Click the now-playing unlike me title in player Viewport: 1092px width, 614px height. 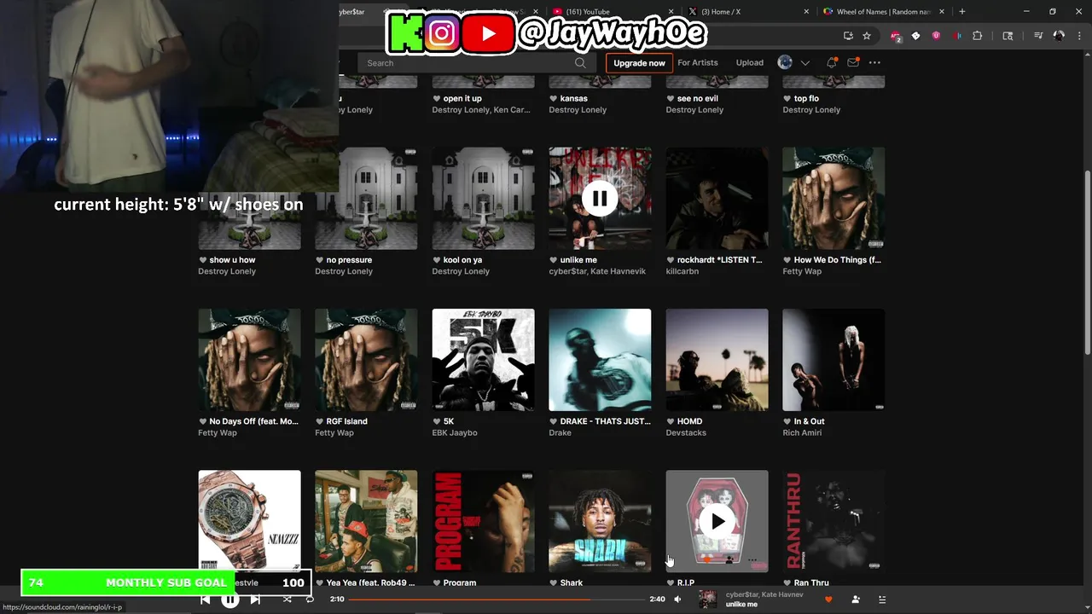[x=741, y=605]
